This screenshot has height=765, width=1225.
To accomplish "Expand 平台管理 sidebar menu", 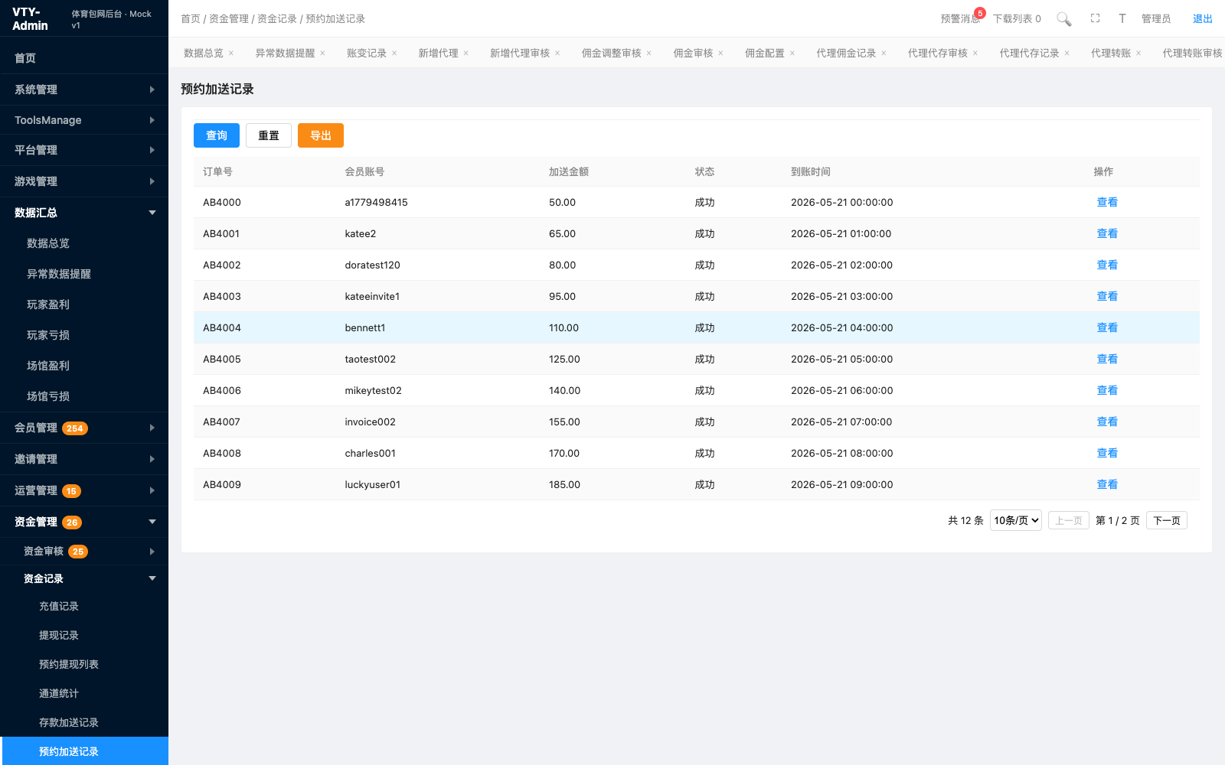I will click(x=84, y=150).
